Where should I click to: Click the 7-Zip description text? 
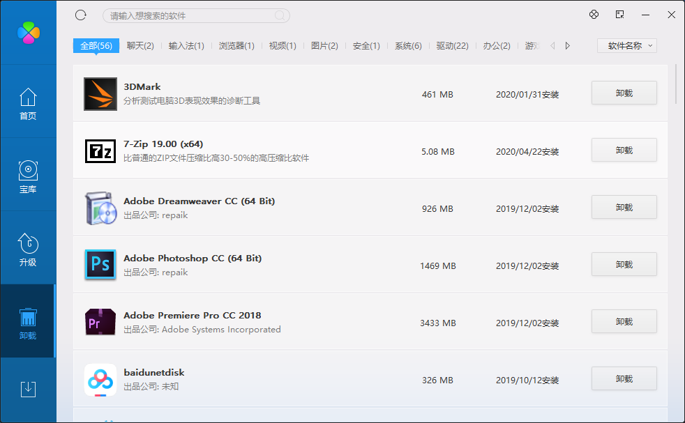[x=216, y=158]
